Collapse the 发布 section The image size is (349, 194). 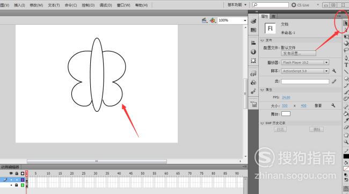[262, 40]
